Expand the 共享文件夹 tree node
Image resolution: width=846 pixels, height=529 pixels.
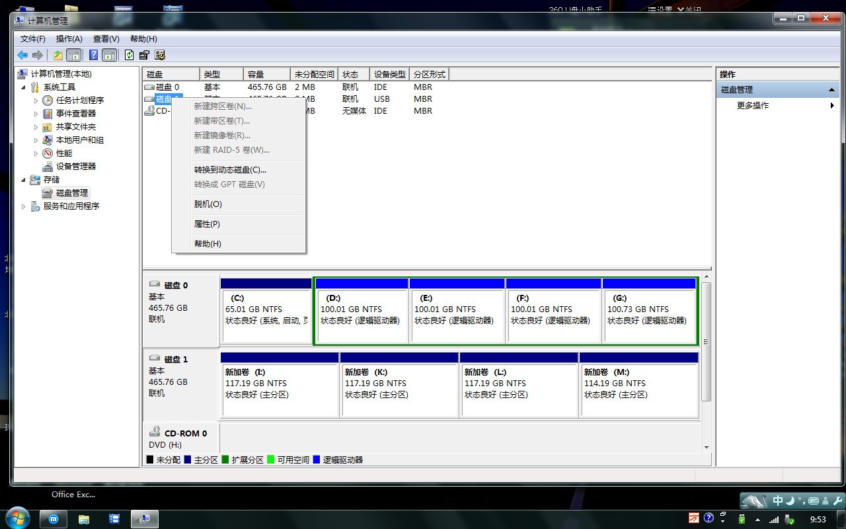36,127
